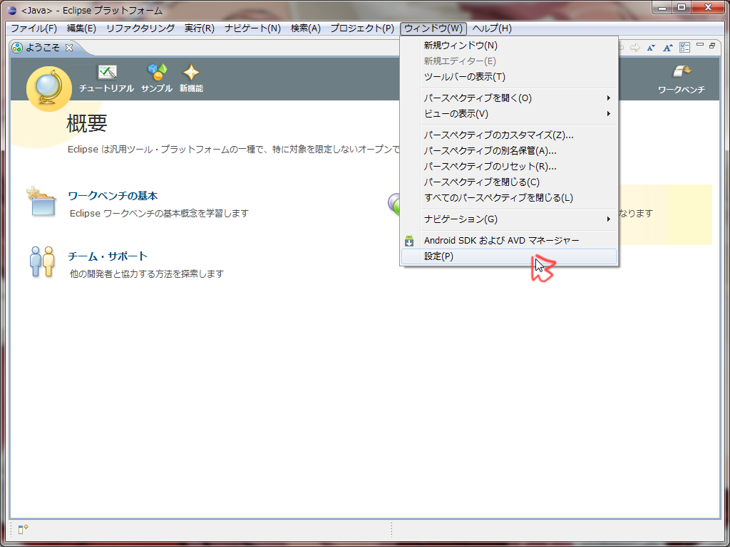Enlarge the welcome page font size
The image size is (730, 547).
tap(668, 48)
